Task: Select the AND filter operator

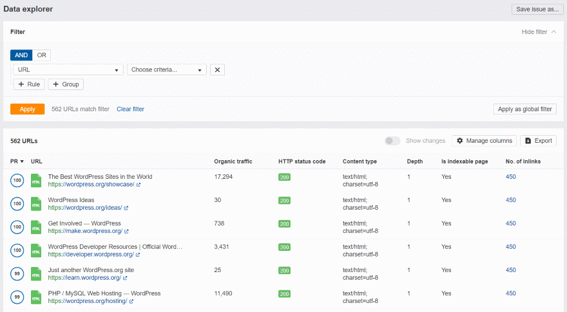Action: [x=21, y=55]
